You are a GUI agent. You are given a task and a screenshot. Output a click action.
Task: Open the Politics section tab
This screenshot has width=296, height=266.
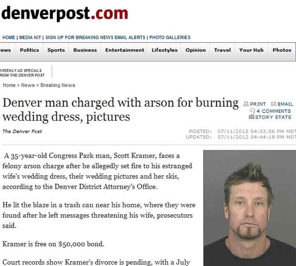[30, 50]
